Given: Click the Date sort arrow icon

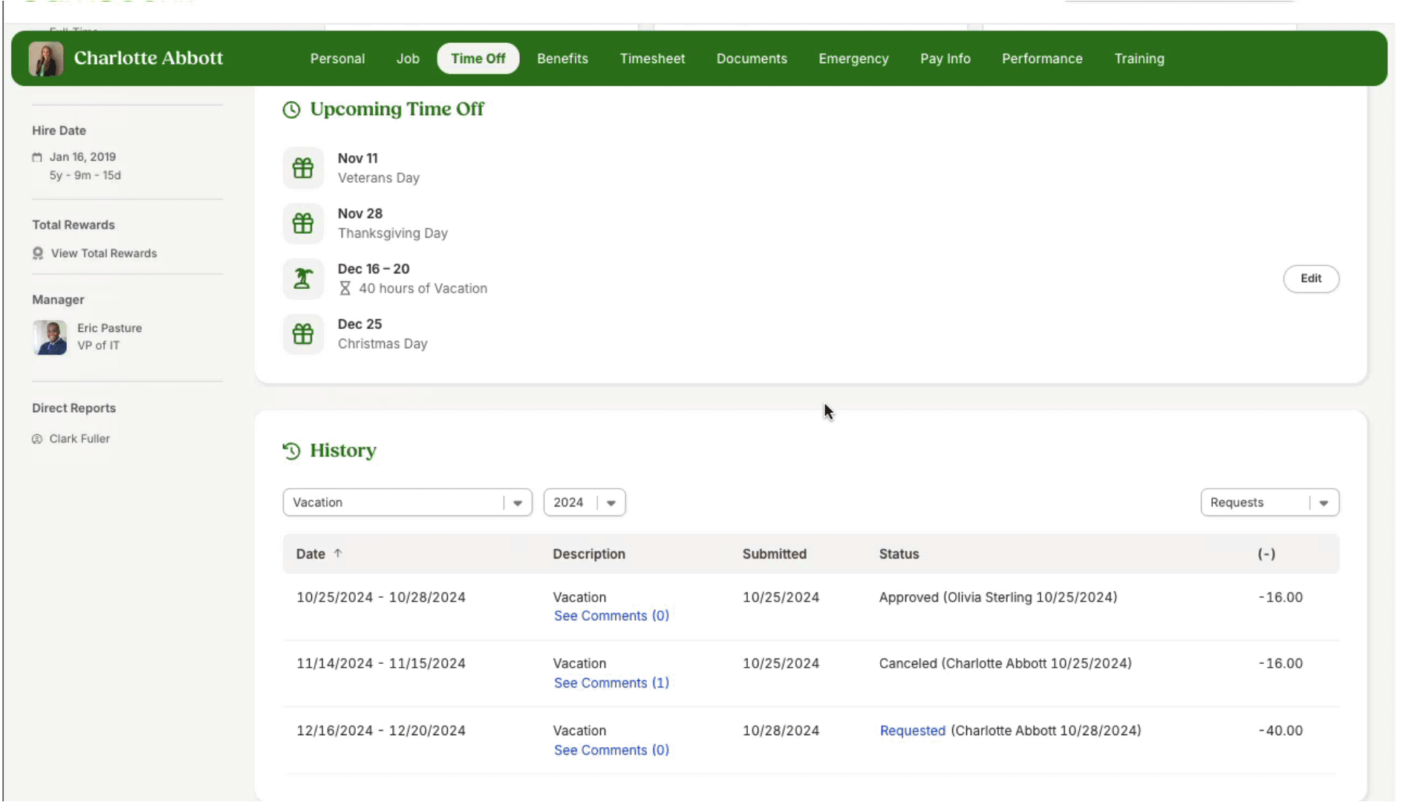Looking at the screenshot, I should click(x=338, y=553).
